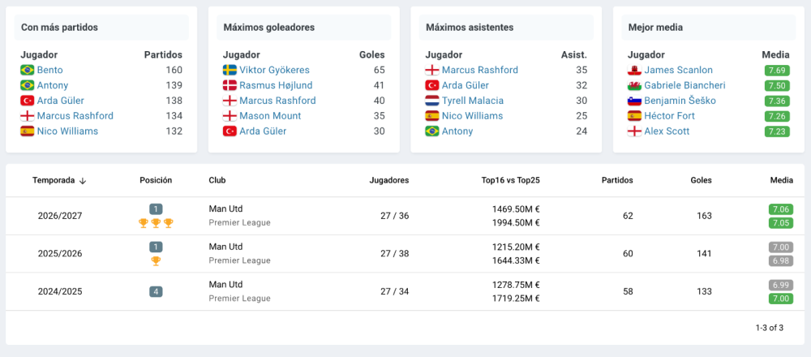This screenshot has width=811, height=357.
Task: Select the 2025/2026 season row
Action: (405, 253)
